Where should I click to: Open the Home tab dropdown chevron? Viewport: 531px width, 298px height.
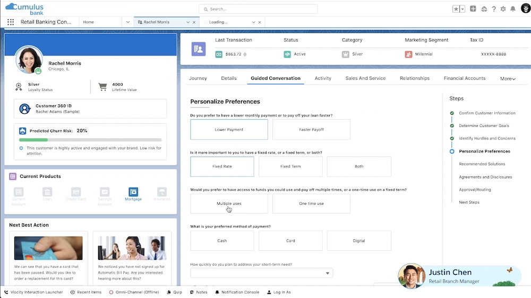point(127,22)
